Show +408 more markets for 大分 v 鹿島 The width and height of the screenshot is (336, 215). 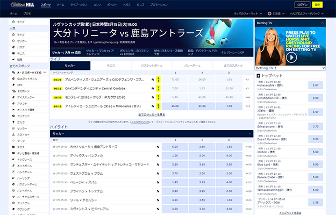248,147
